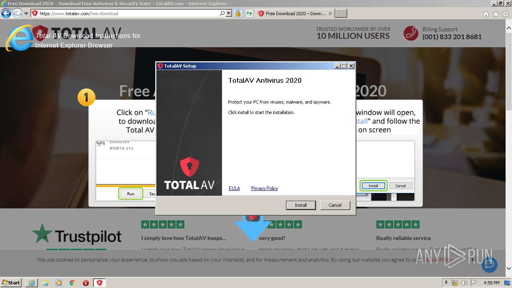This screenshot has width=512, height=288.
Task: Click the volume speaker tray icon
Action: click(x=464, y=282)
